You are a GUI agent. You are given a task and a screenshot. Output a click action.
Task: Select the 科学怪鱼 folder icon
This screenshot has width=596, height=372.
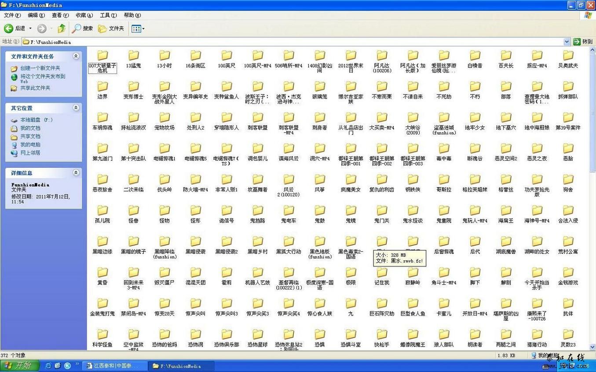coord(102,334)
